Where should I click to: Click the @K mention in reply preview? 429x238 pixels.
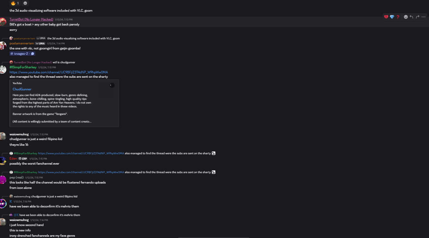point(16,215)
